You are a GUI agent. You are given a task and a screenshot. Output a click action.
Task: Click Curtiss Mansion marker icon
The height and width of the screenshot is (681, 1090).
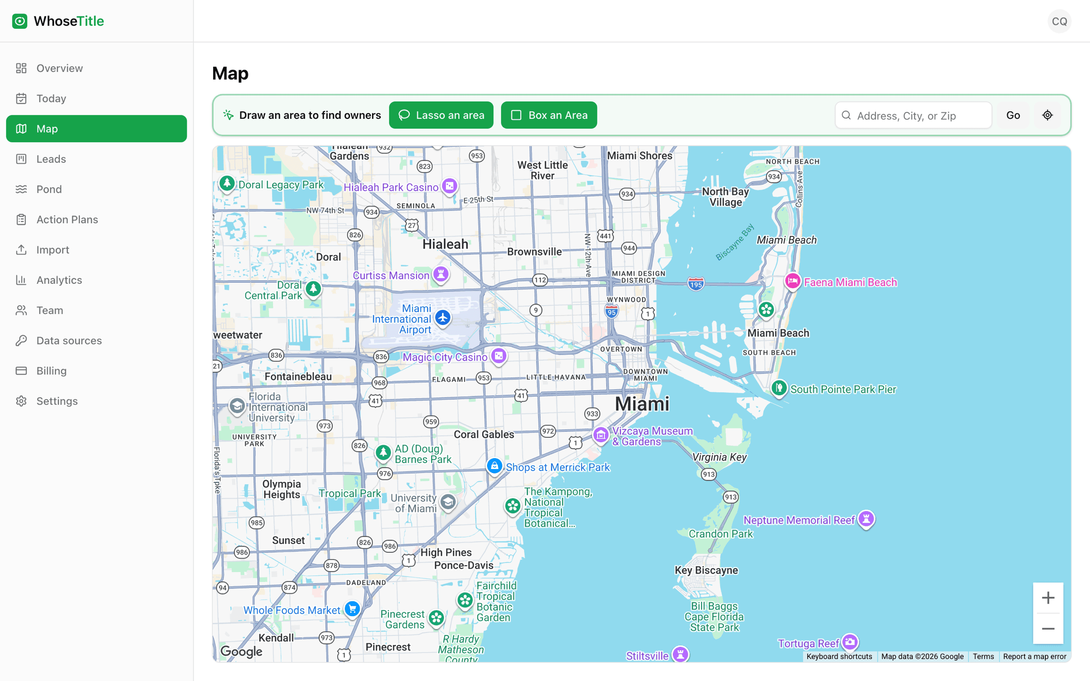click(440, 274)
